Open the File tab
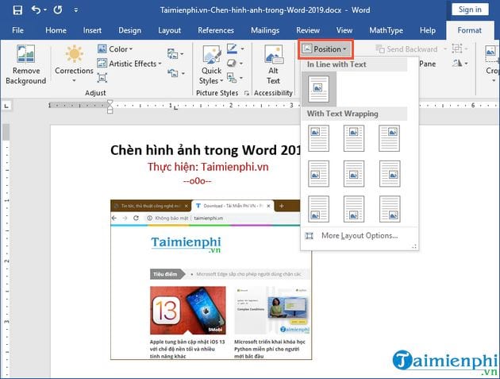The width and height of the screenshot is (500, 379). point(17,30)
